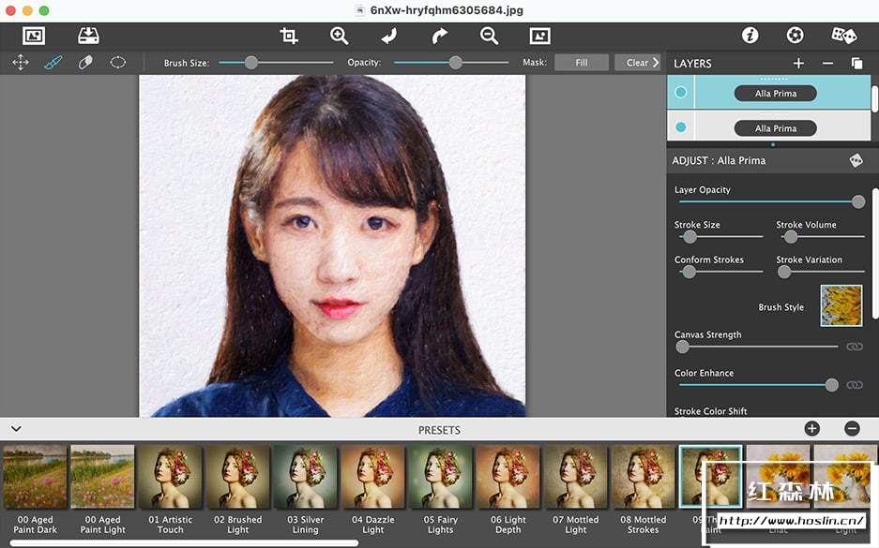
Task: Expand mask options arrow next to Clear
Action: 656,63
